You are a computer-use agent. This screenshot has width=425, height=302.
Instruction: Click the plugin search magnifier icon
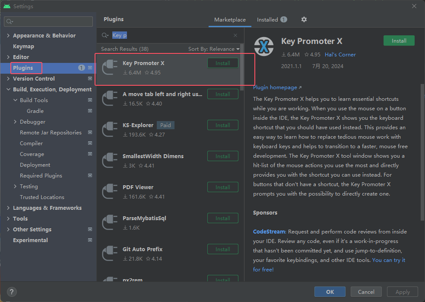click(105, 35)
